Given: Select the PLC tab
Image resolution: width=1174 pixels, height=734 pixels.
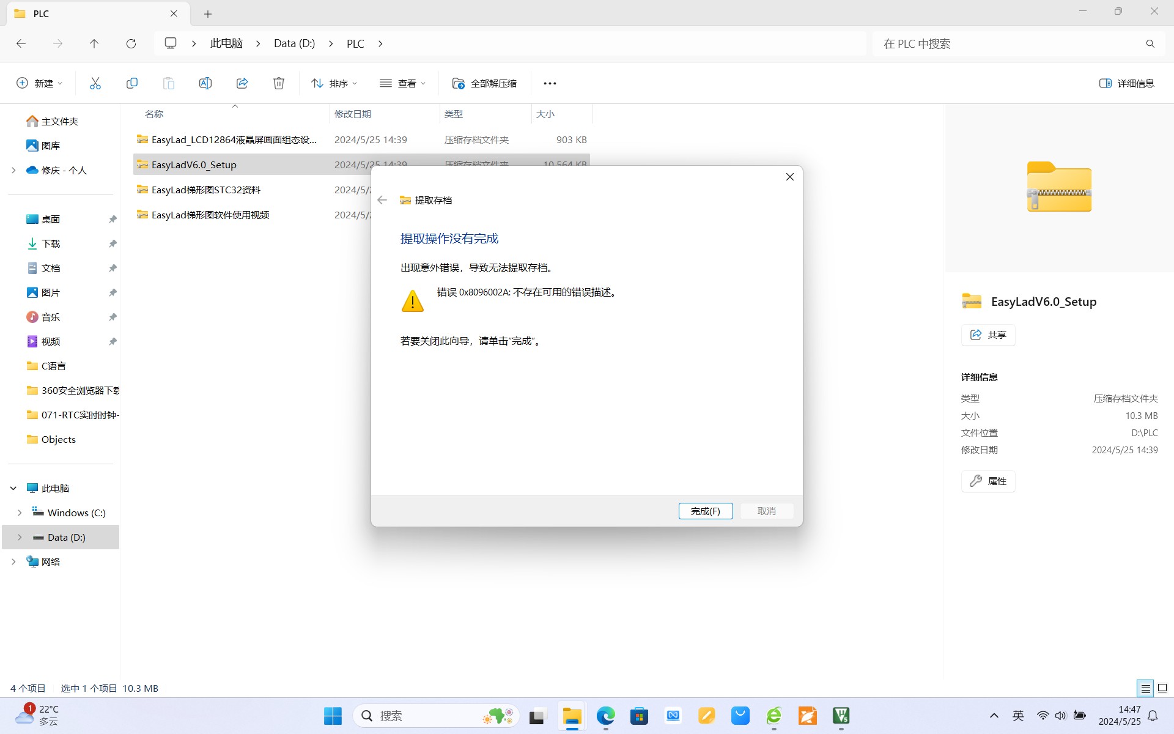Looking at the screenshot, I should [98, 13].
